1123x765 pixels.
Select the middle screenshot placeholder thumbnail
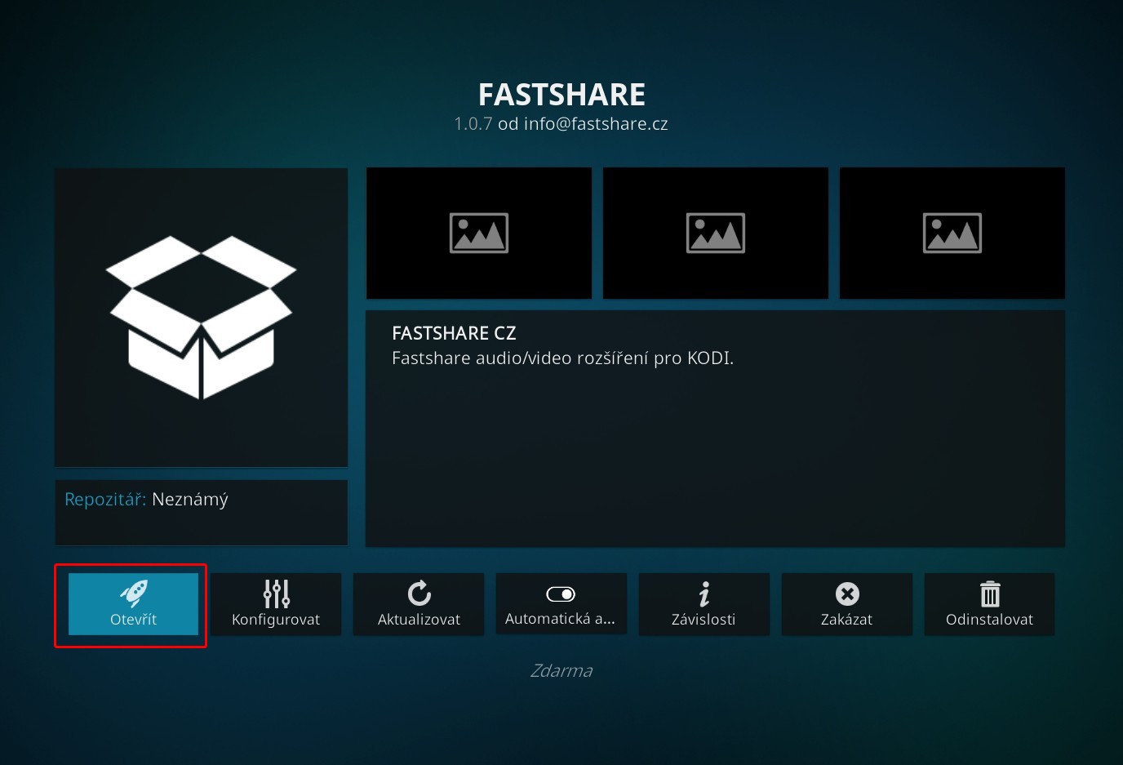(716, 233)
